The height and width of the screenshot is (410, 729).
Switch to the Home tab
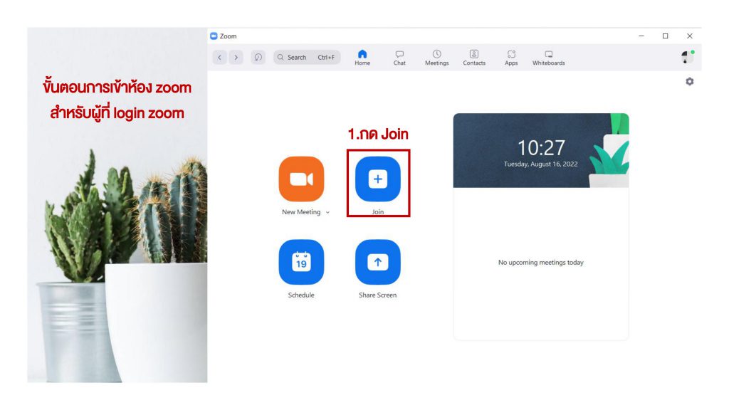[362, 58]
